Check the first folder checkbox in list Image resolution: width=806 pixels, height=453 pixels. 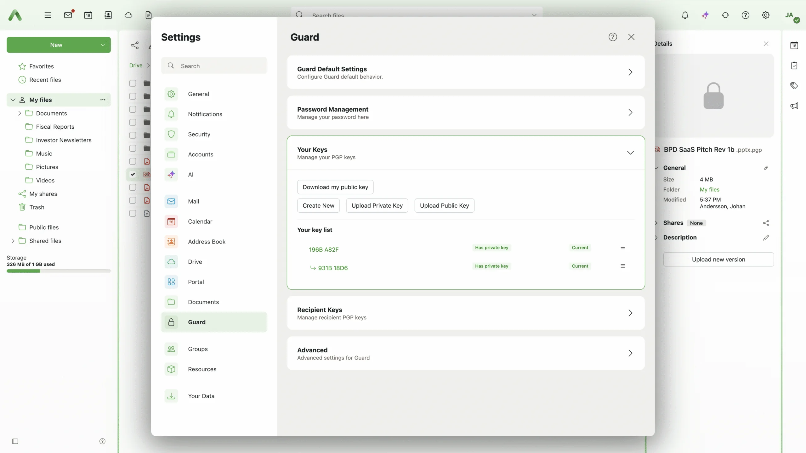[x=133, y=83]
